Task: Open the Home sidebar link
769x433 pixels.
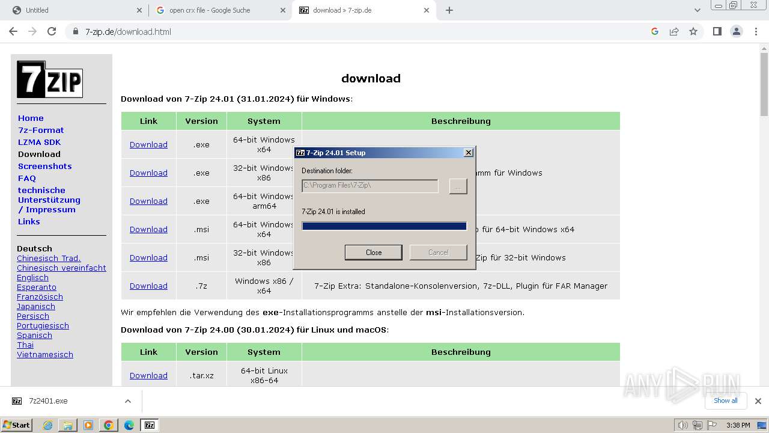Action: point(31,118)
